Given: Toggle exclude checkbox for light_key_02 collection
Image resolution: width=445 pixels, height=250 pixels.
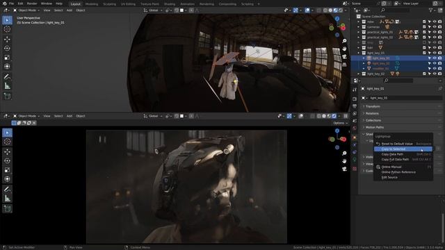Looking at the screenshot, I should point(424,74).
